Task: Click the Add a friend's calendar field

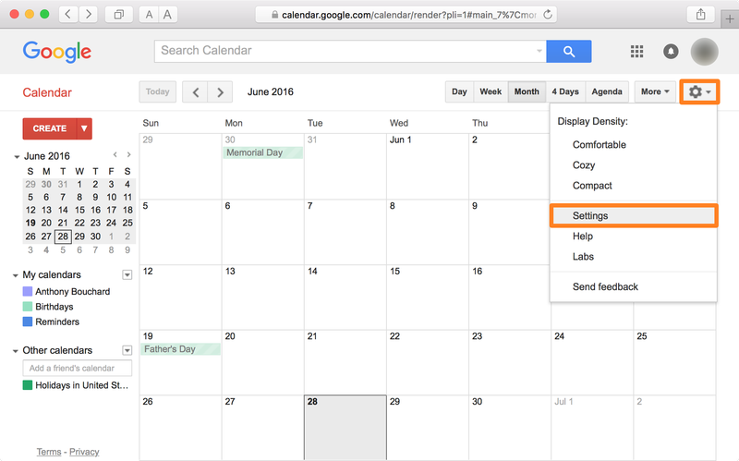Action: click(78, 368)
